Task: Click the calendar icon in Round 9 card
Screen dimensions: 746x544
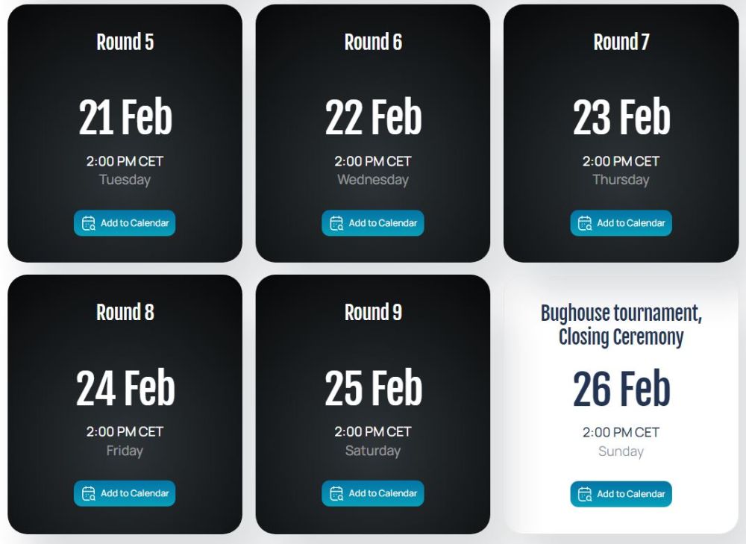Action: click(336, 493)
